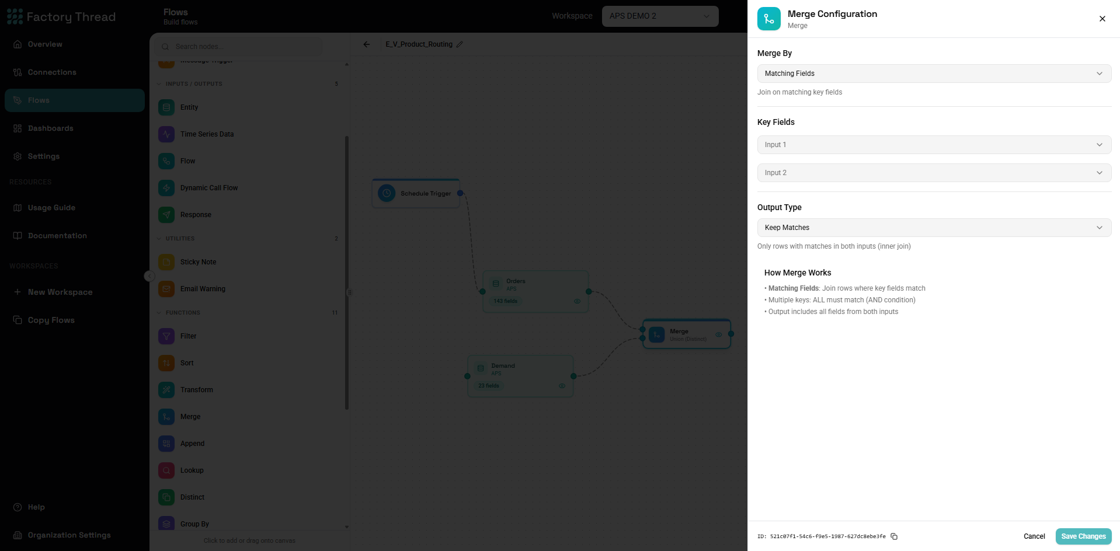
Task: Toggle preview eye on the Demand node
Action: (x=562, y=386)
